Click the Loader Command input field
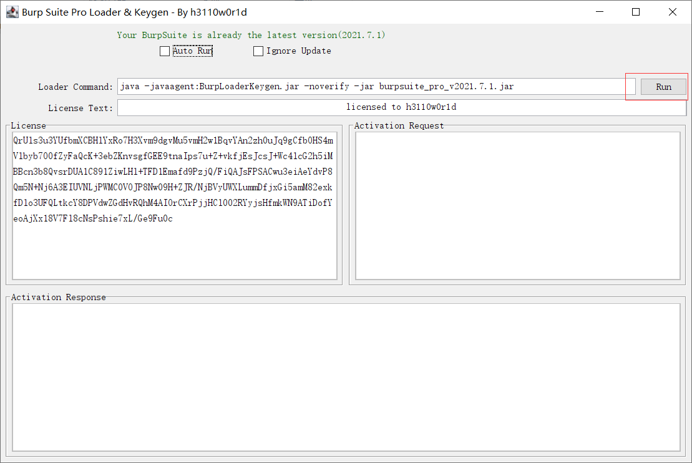 pyautogui.click(x=376, y=87)
